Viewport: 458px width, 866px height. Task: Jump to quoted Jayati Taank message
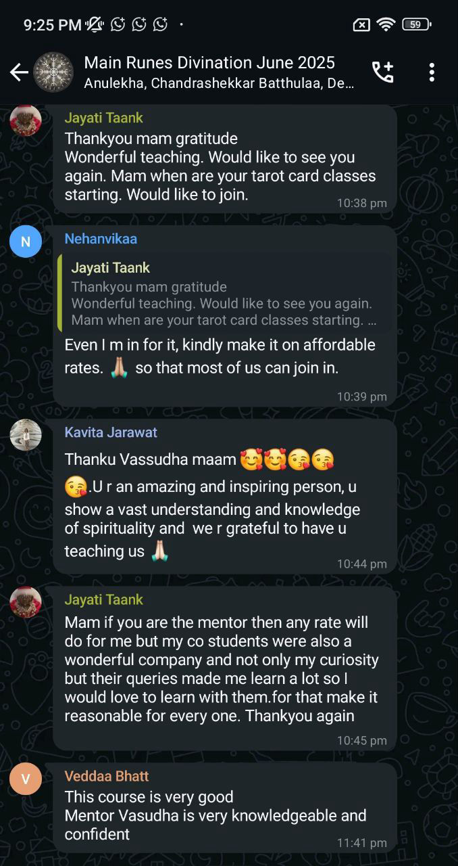coord(225,294)
